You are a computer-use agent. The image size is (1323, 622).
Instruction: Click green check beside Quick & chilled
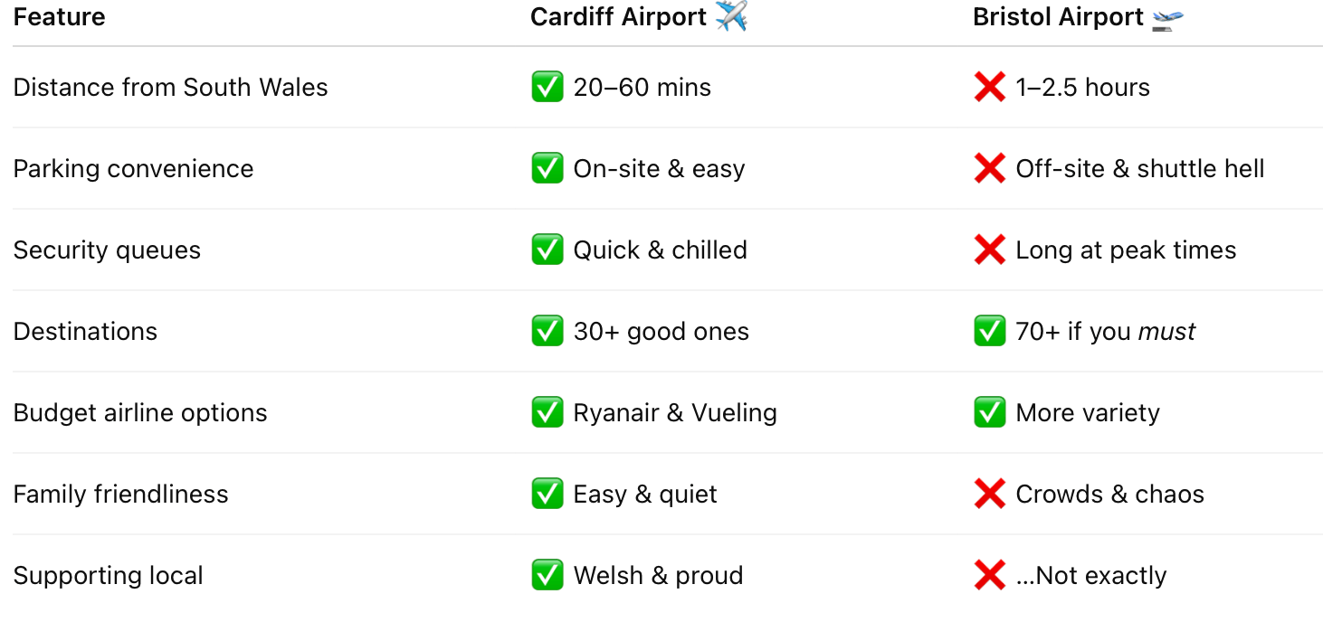[x=547, y=250]
